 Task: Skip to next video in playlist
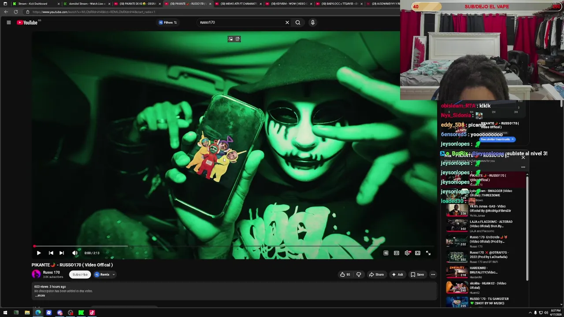pos(62,253)
